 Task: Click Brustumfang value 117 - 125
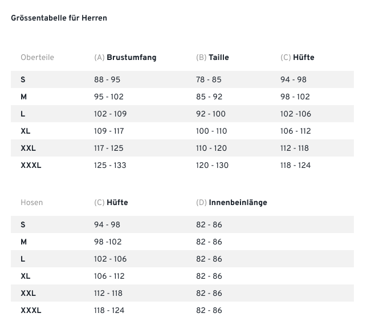coord(109,149)
